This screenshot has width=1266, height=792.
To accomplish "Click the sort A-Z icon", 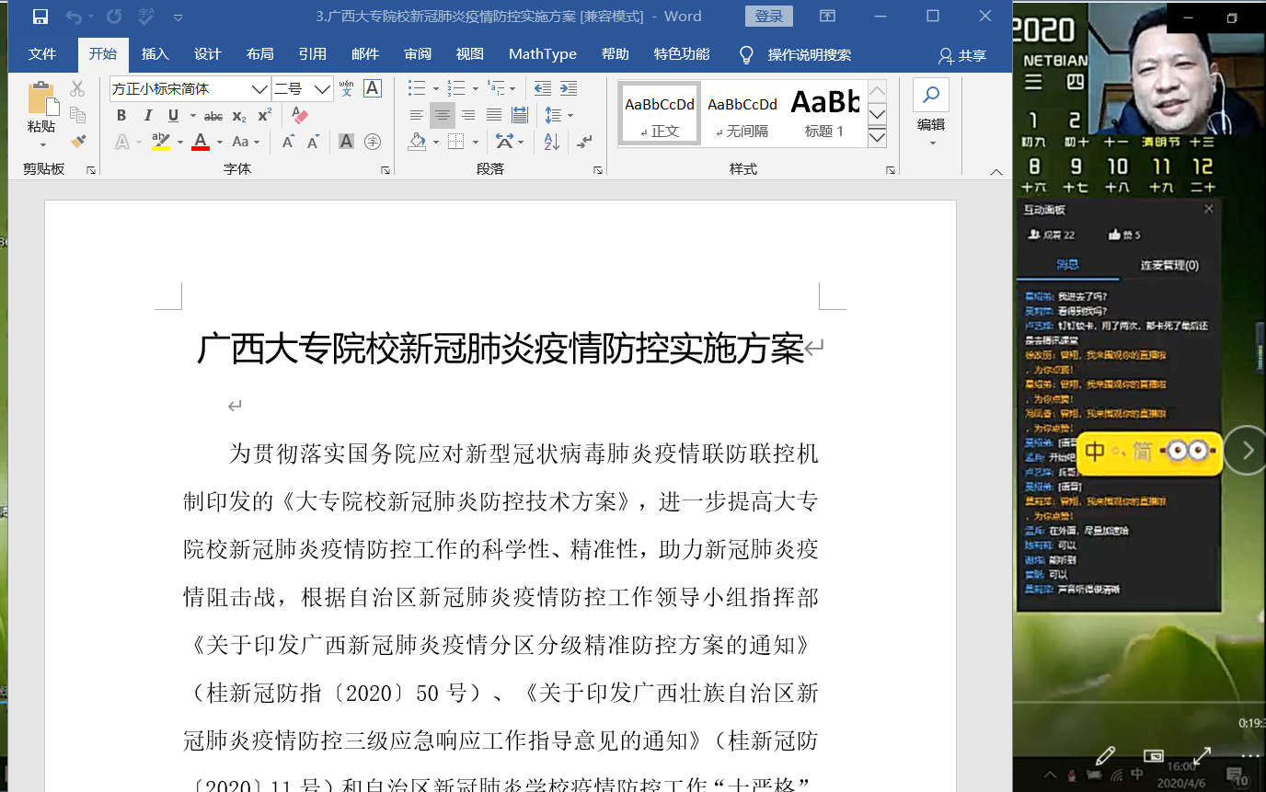I will [552, 142].
